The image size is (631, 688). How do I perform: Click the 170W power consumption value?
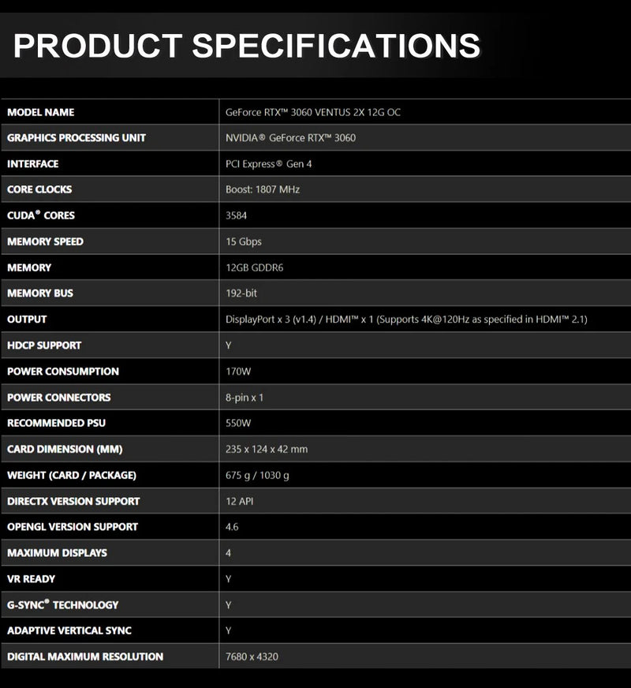click(x=239, y=372)
